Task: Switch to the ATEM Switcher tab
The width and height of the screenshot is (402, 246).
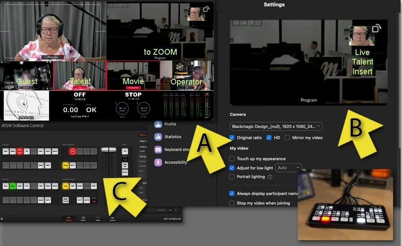Action: 68,219
